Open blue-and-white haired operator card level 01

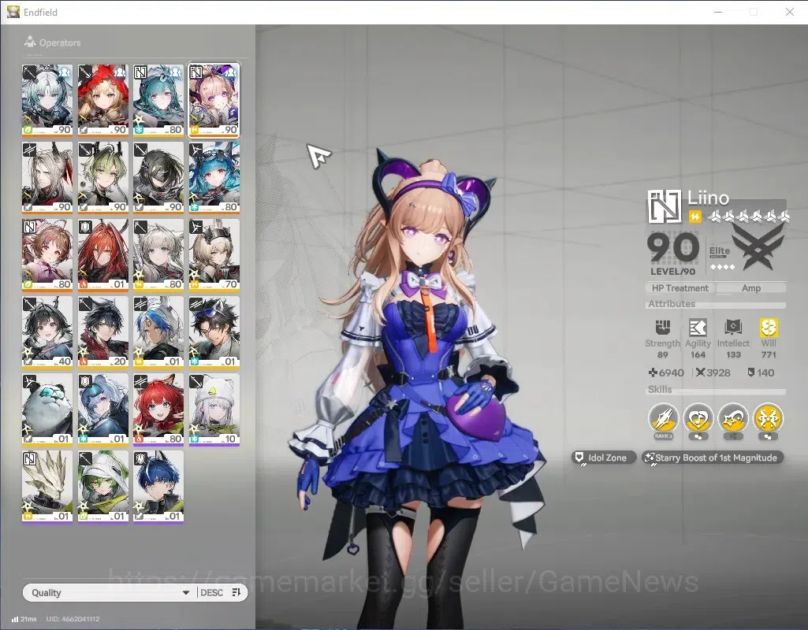coord(158,332)
